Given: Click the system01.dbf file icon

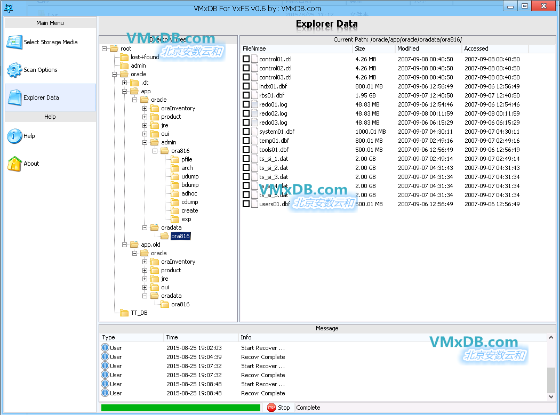Looking at the screenshot, I should point(254,131).
